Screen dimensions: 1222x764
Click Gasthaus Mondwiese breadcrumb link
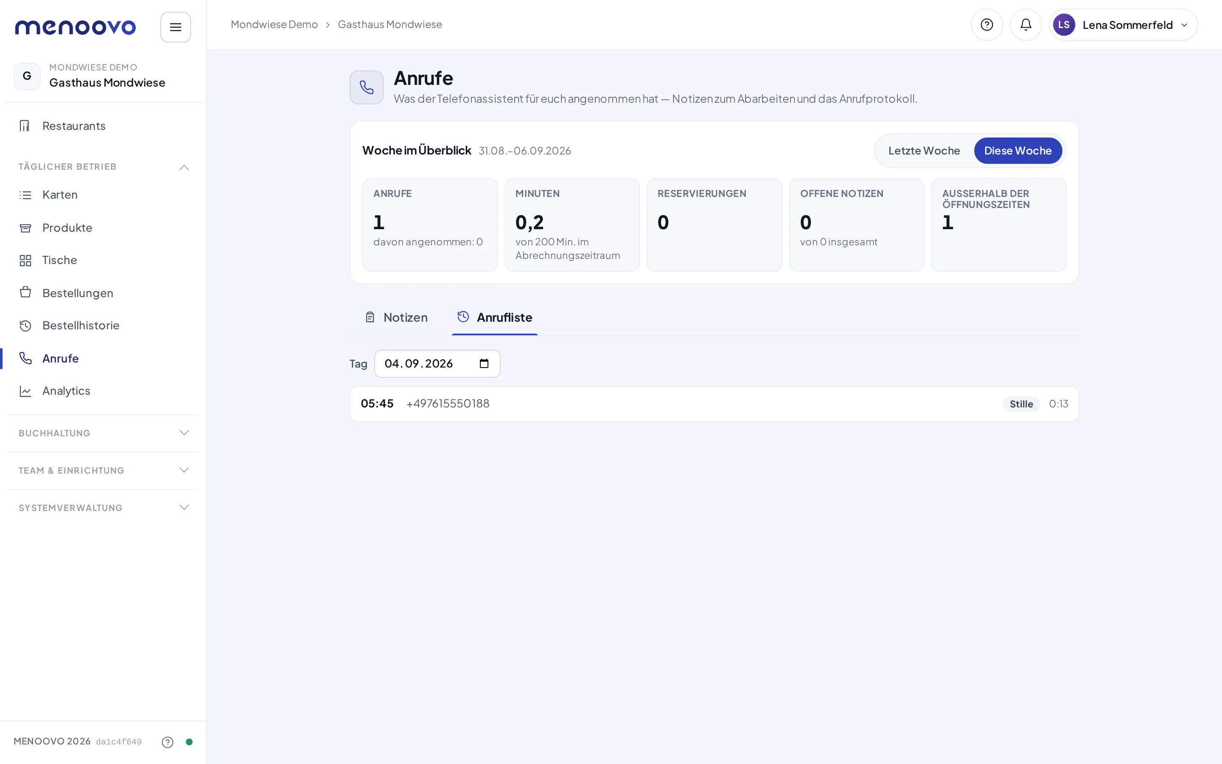(390, 24)
